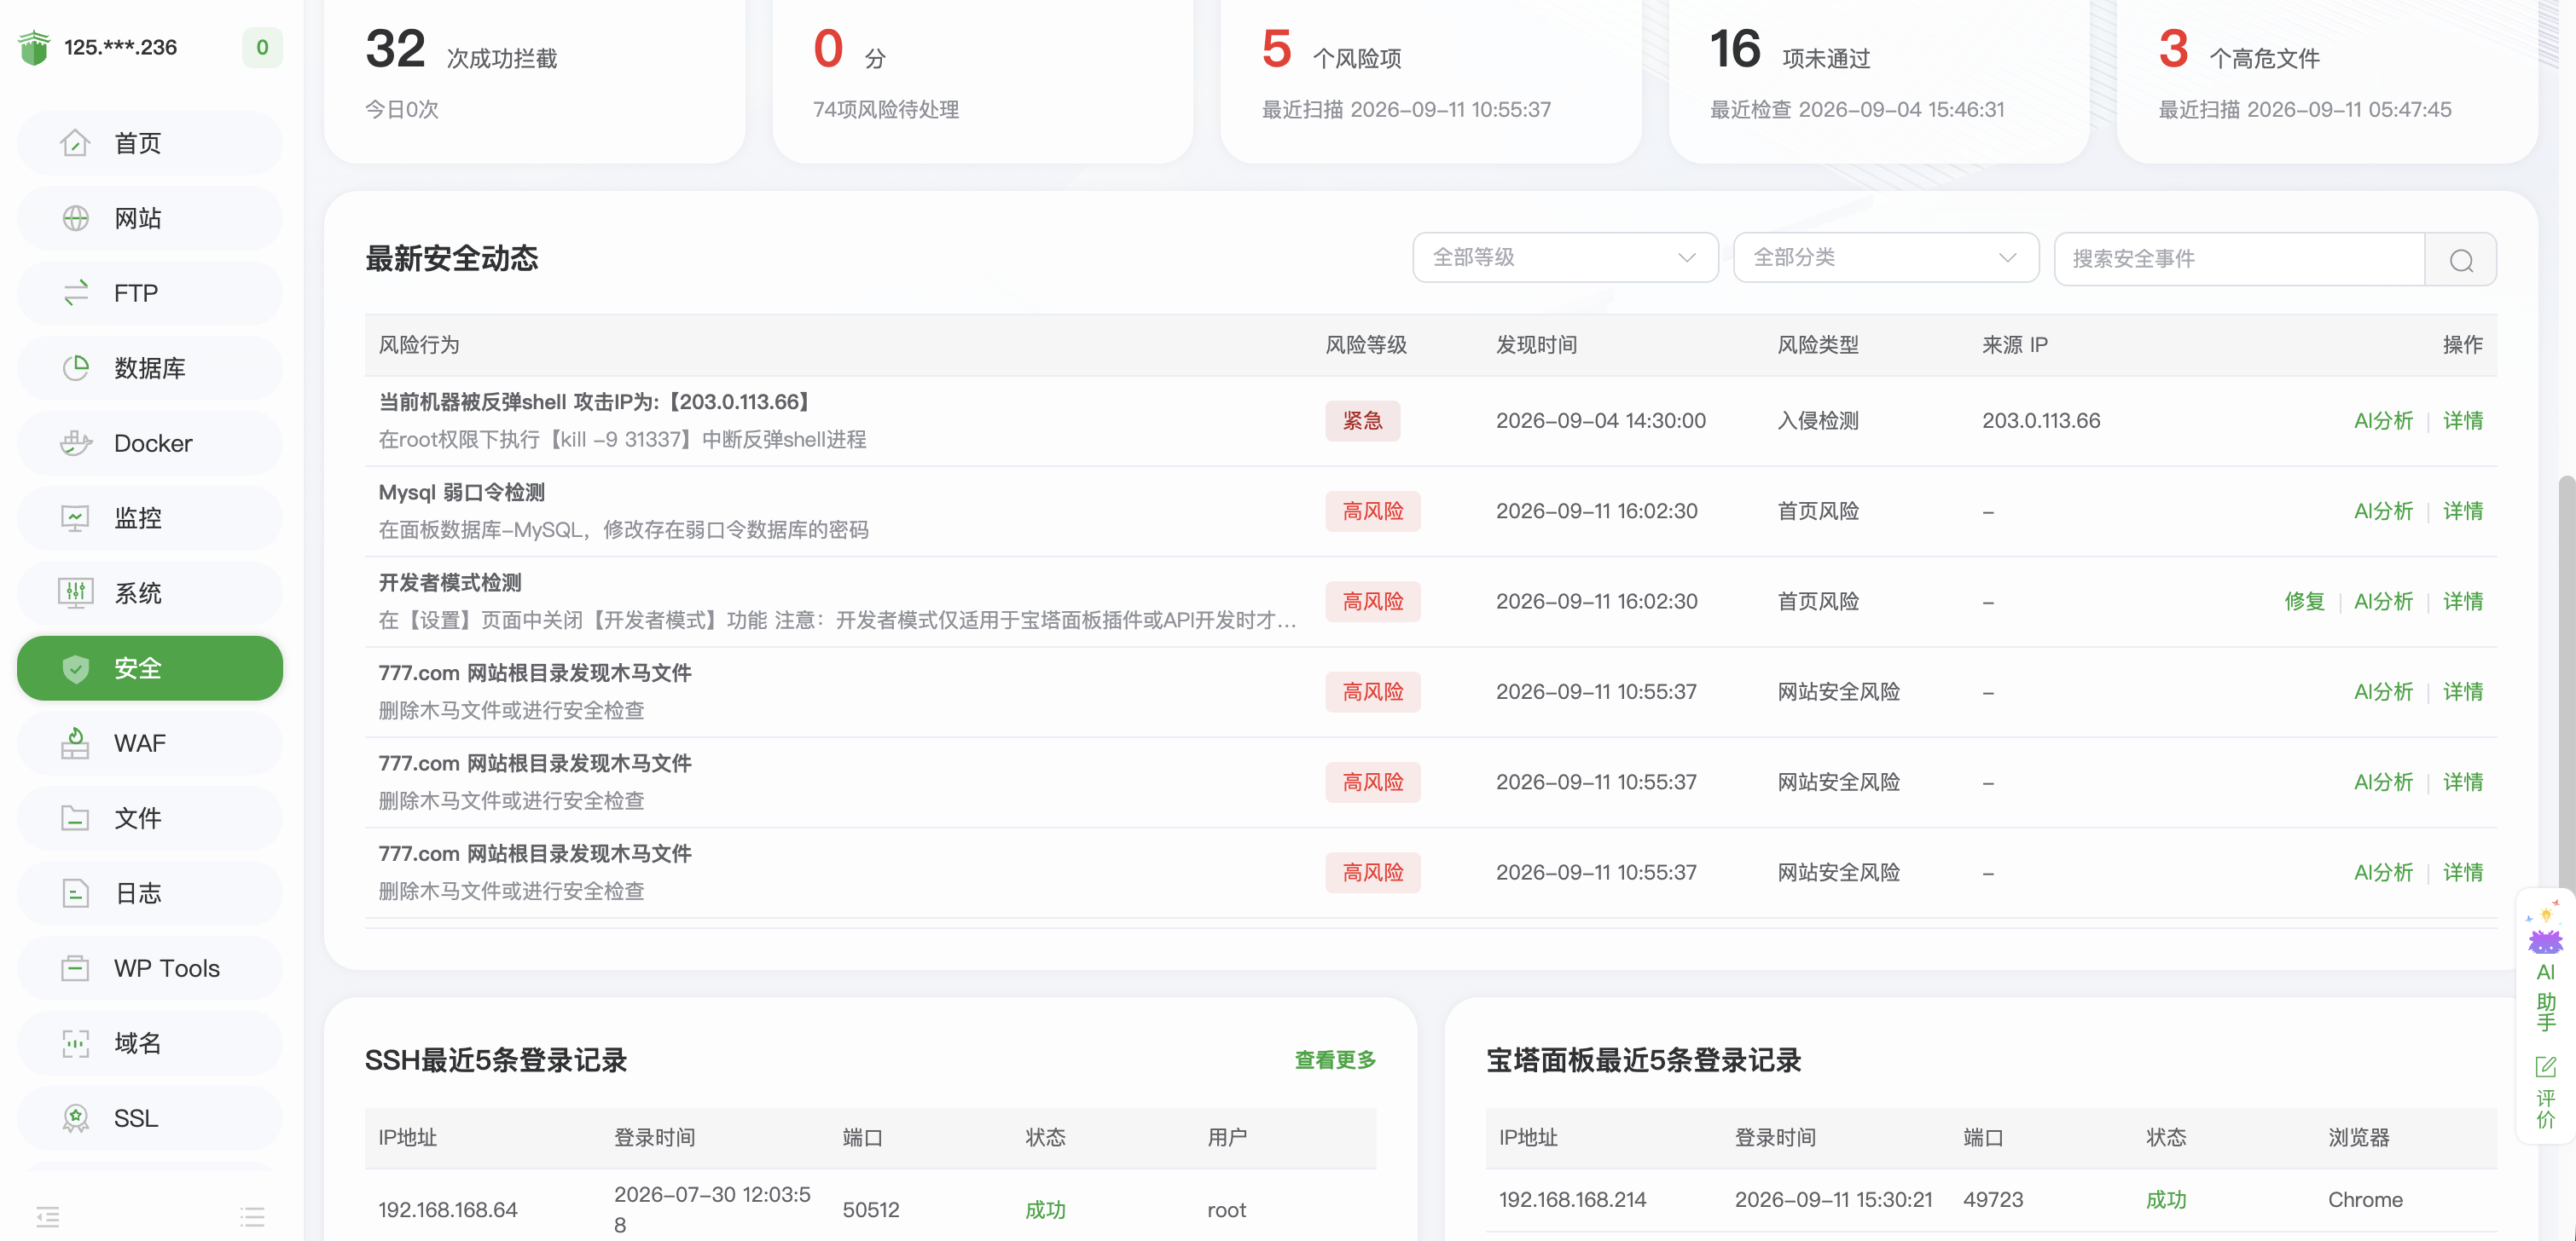Image resolution: width=2576 pixels, height=1241 pixels.
Task: Click 查看更多 for SSH login records
Action: [x=1335, y=1060]
